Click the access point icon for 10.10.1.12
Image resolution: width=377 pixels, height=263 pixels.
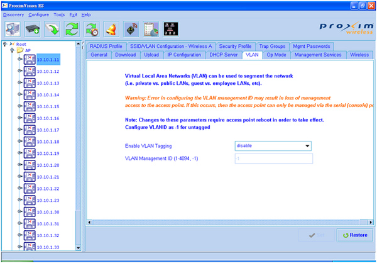30,71
